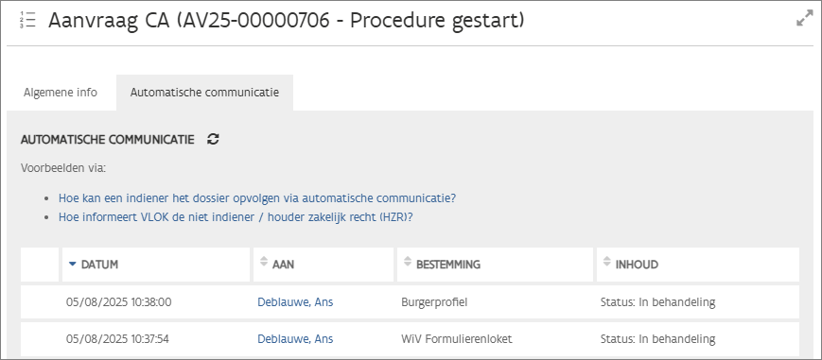Image resolution: width=822 pixels, height=360 pixels.
Task: Open the link about VLOK informing niet indiener
Action: click(236, 217)
